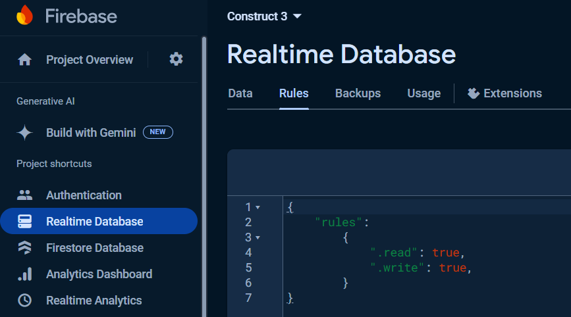Switch to the Data tab
The height and width of the screenshot is (317, 571).
(x=240, y=93)
